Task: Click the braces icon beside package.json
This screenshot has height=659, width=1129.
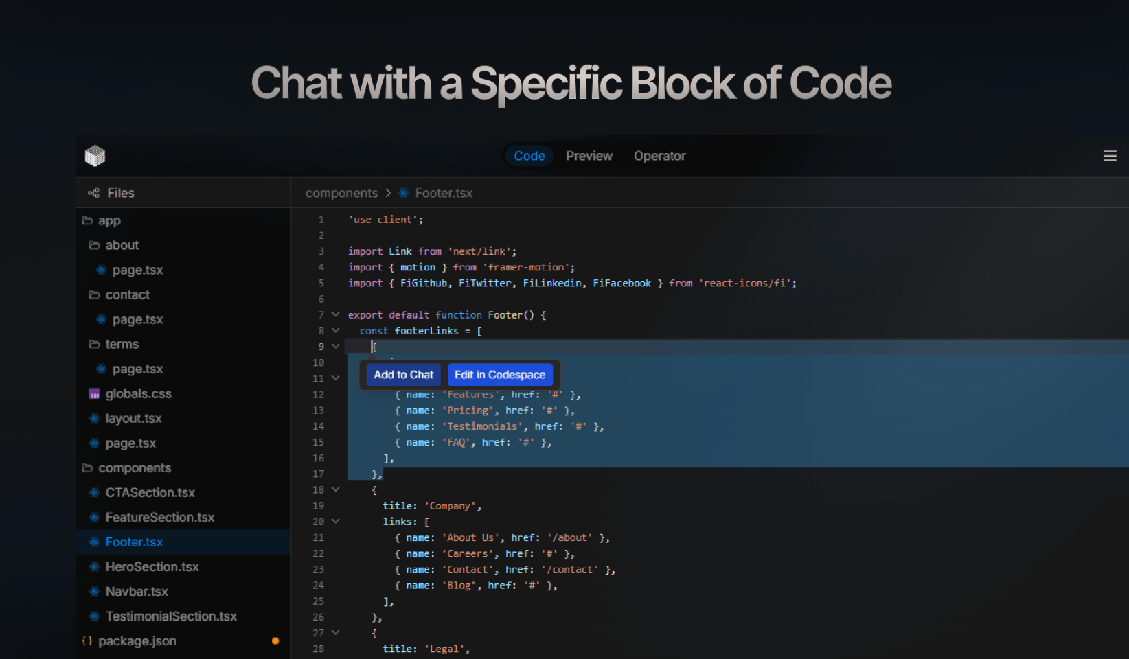Action: click(87, 640)
